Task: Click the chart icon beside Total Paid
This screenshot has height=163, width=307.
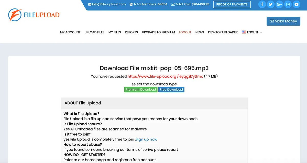Action: [x=173, y=4]
